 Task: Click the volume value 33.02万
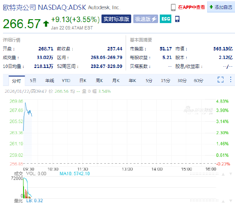tap(45, 58)
